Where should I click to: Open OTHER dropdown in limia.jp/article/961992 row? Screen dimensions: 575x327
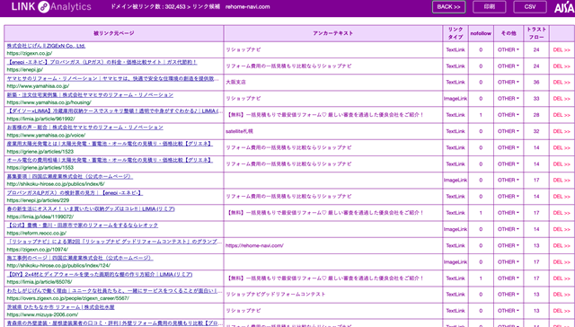[x=509, y=115]
